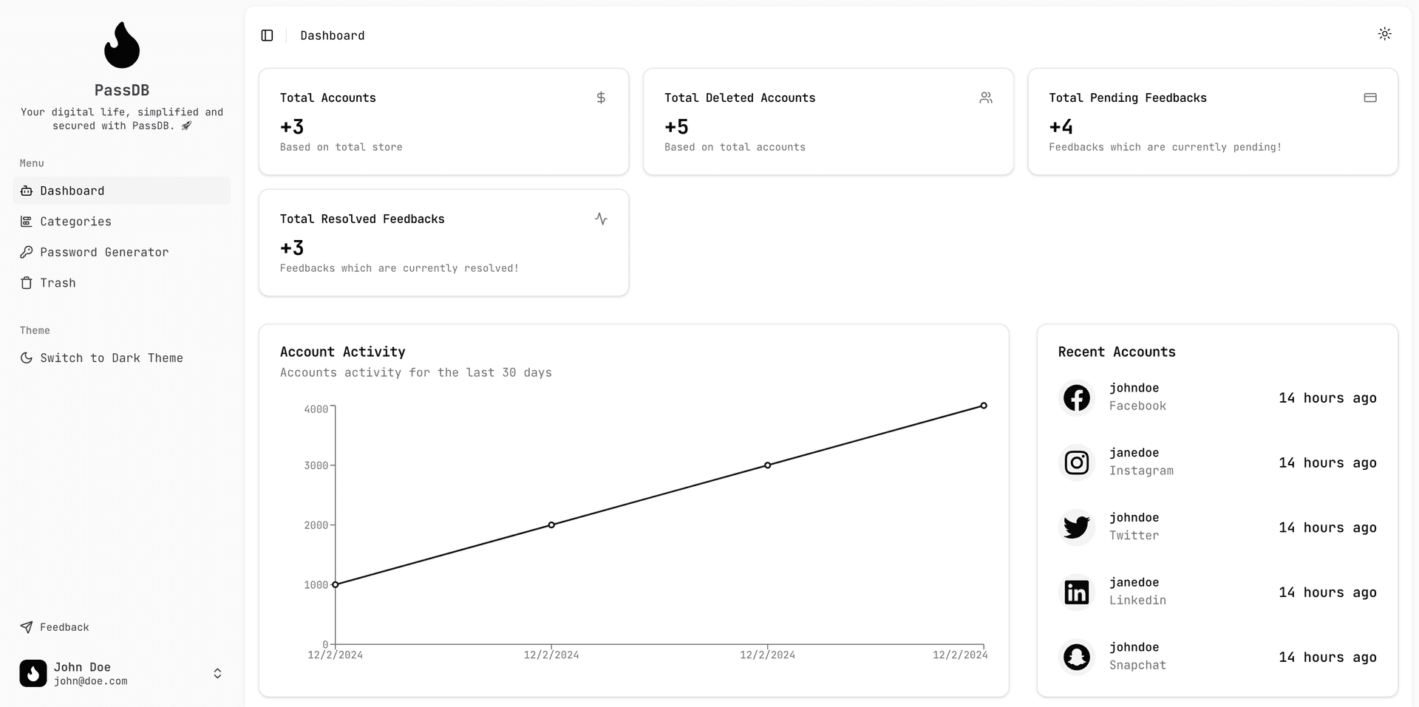The image size is (1419, 707).
Task: Click the dollar icon on Total Accounts
Action: coord(601,98)
